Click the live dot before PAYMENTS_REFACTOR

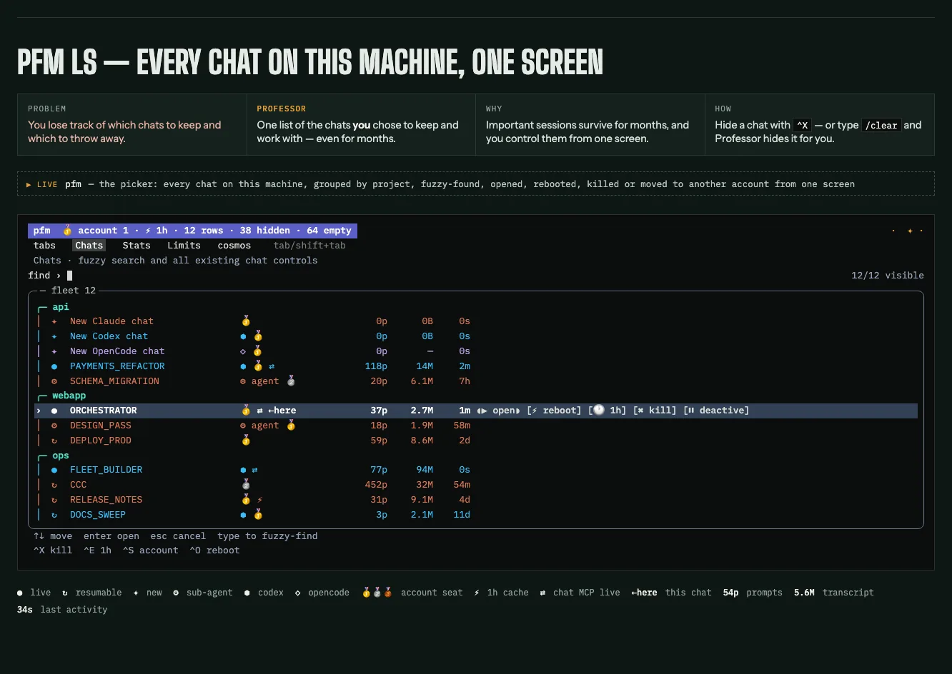pyautogui.click(x=54, y=366)
